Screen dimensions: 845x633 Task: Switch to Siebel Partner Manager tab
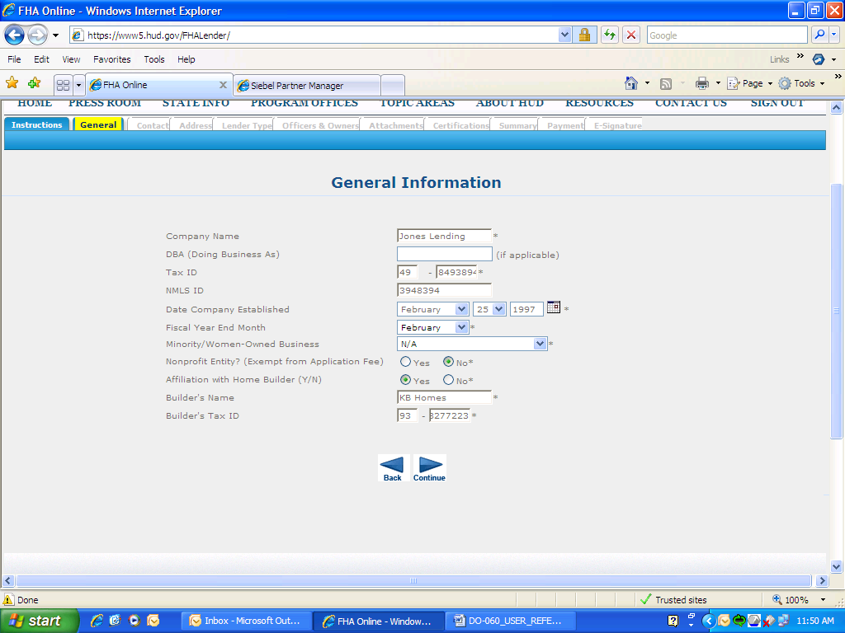click(x=307, y=86)
